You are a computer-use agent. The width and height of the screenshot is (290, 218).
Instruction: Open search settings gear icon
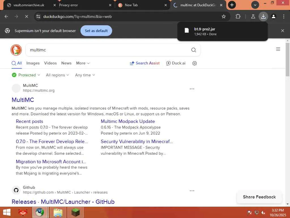(x=194, y=63)
